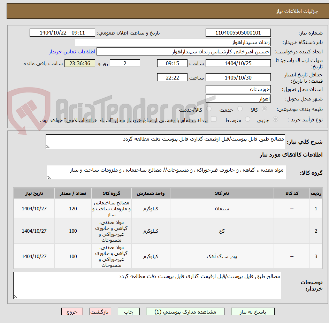Click the تاریخ نیاز column header

(34, 194)
